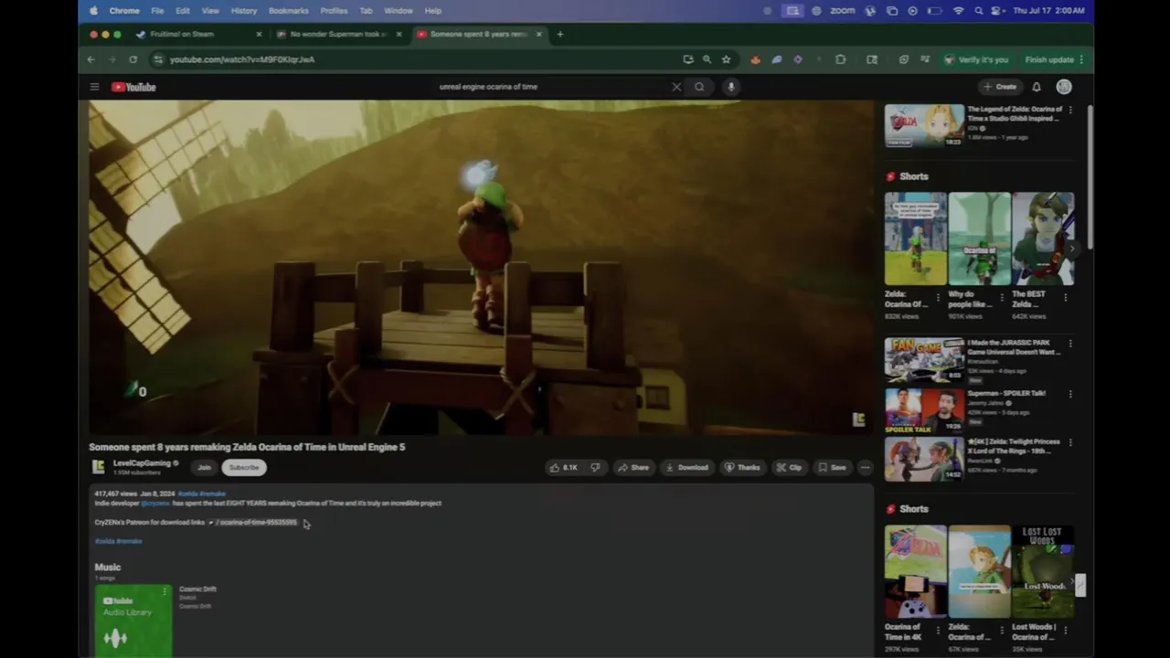
Task: Open options for the Superman SPOILER Talk video
Action: pyautogui.click(x=1070, y=394)
